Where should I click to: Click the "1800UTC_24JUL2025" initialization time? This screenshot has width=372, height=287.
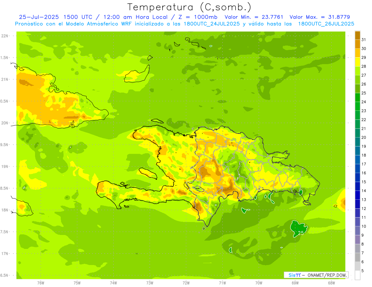(211, 24)
